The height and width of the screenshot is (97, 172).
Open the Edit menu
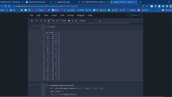(38, 15)
